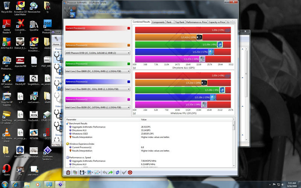
Task: Open the Intel Core 2 Duo E8600 dropdown
Action: [97, 71]
